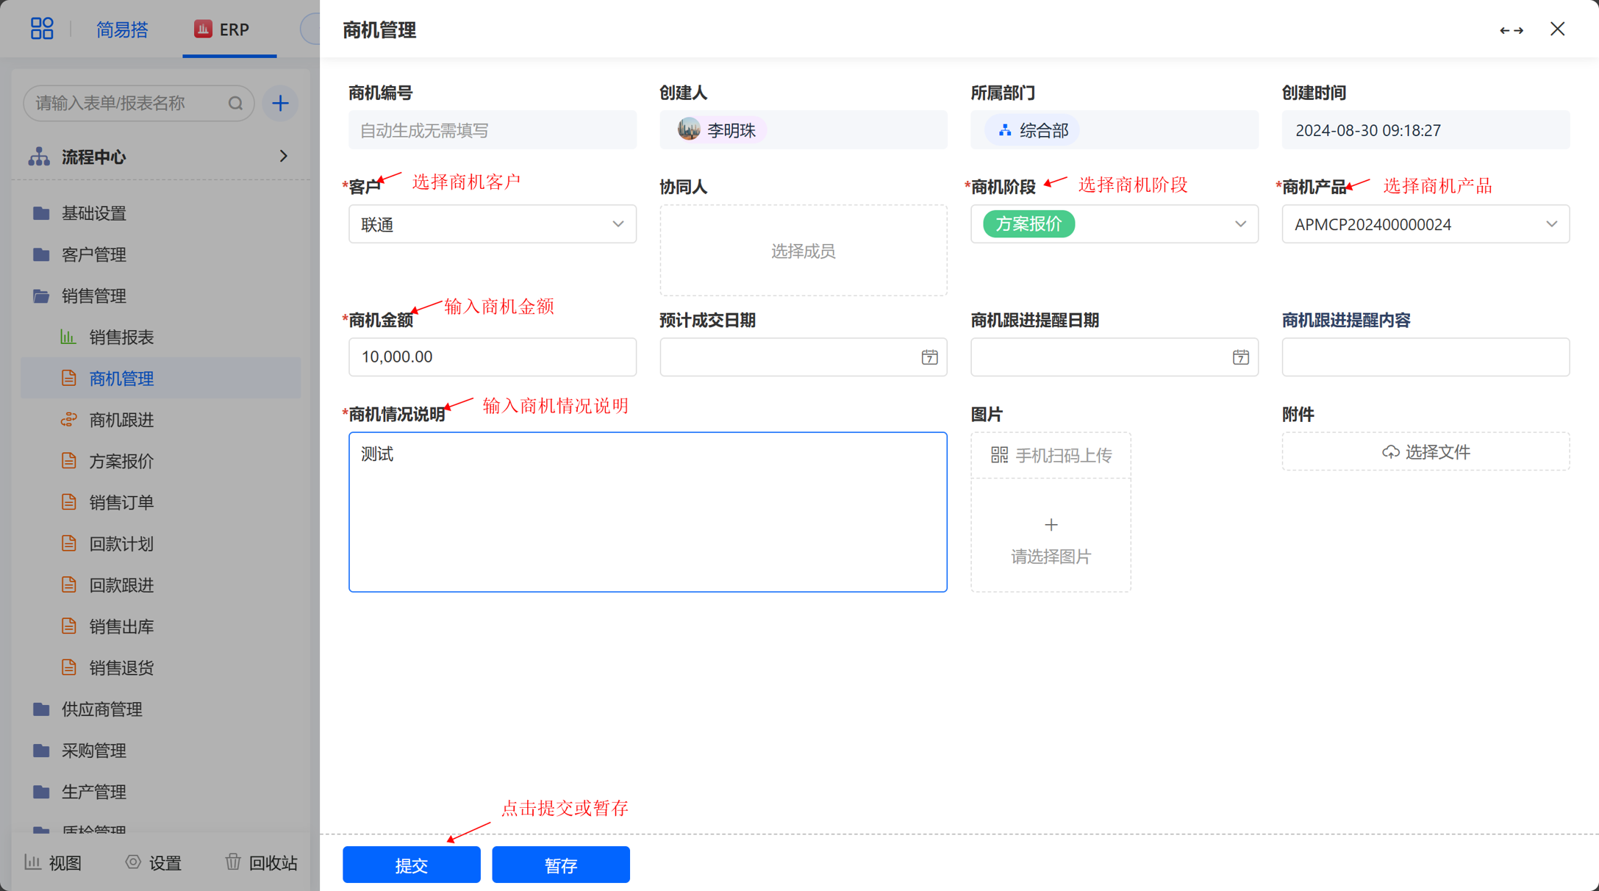This screenshot has height=891, width=1599.
Task: Open 设置 settings at sidebar bottom
Action: click(x=154, y=862)
